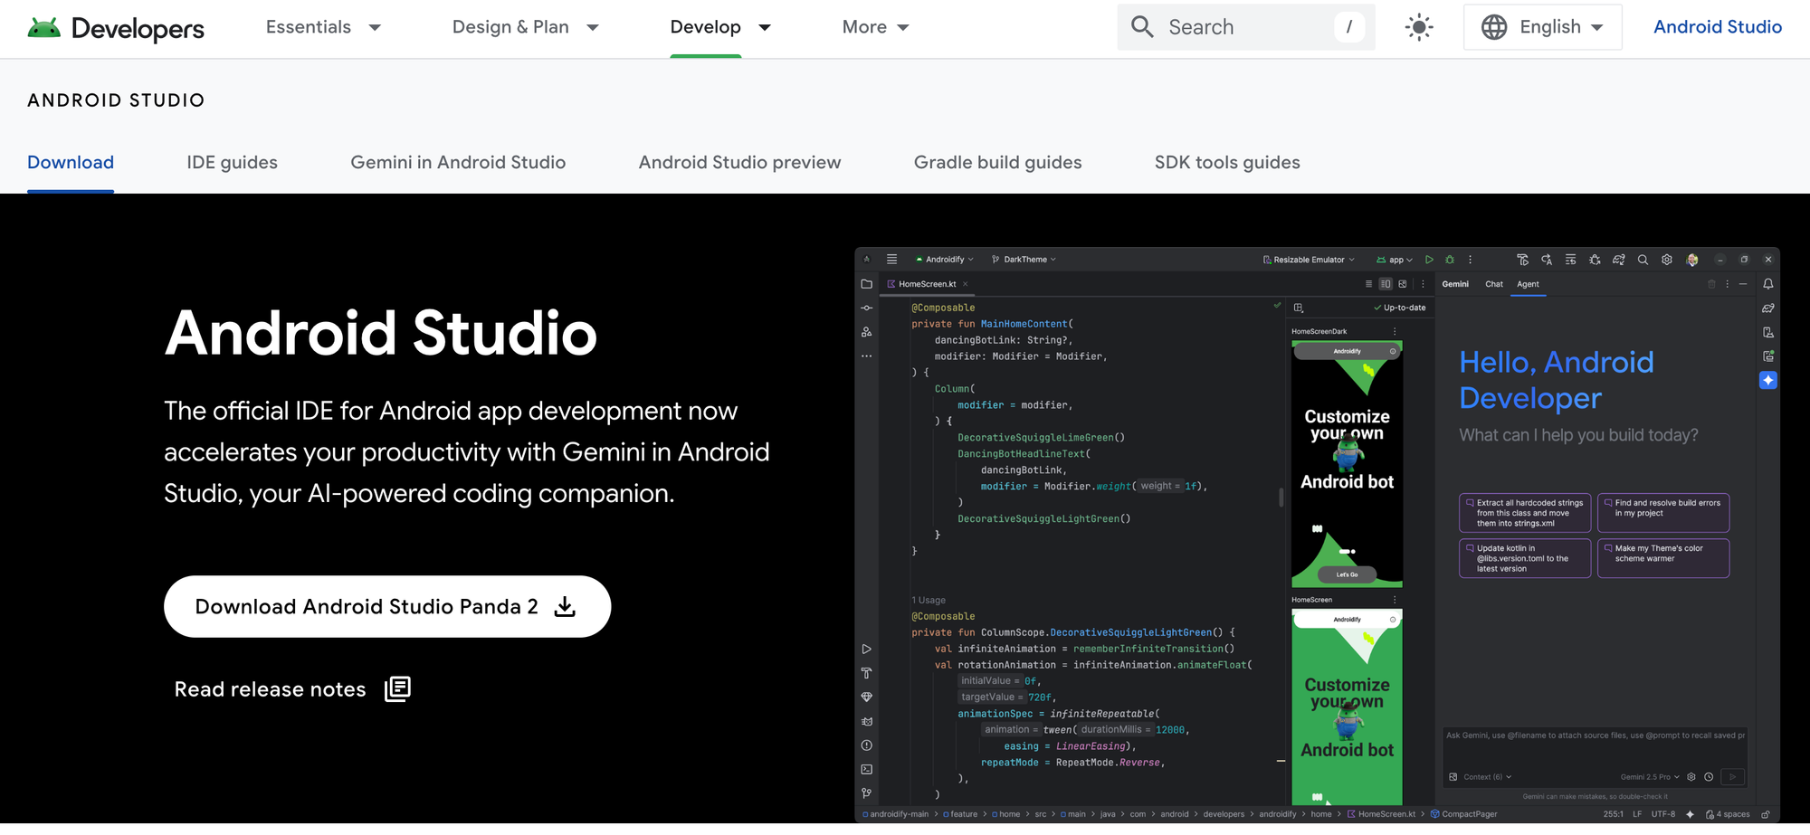Open the App Quality Insights gem icon

coord(866,697)
